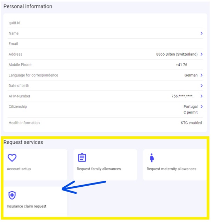This screenshot has height=222, width=211.
Task: Click the clipboard icon for family allowances
Action: [x=82, y=158]
